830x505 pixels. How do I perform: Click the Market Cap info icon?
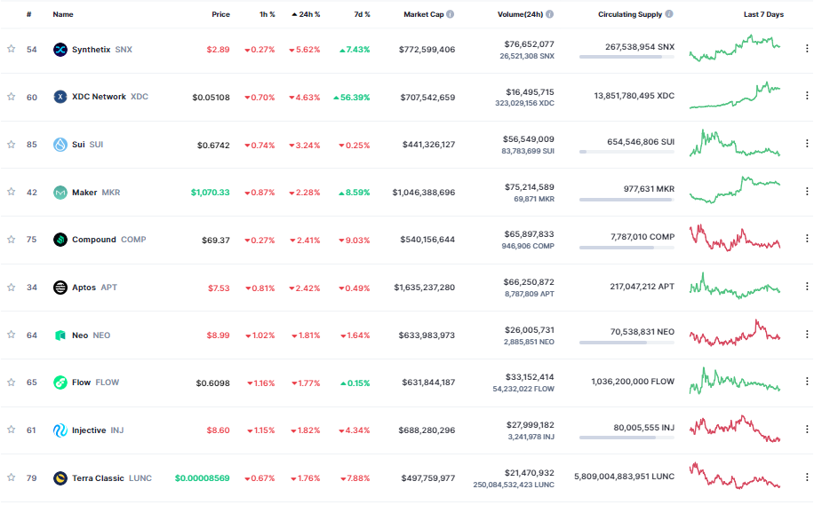pos(451,14)
